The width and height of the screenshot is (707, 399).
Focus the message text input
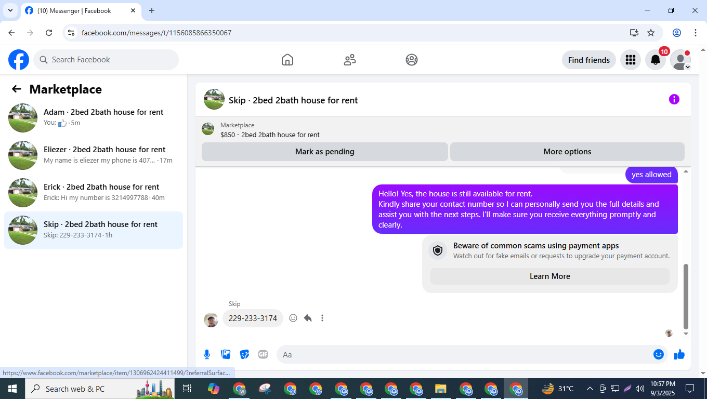point(465,354)
